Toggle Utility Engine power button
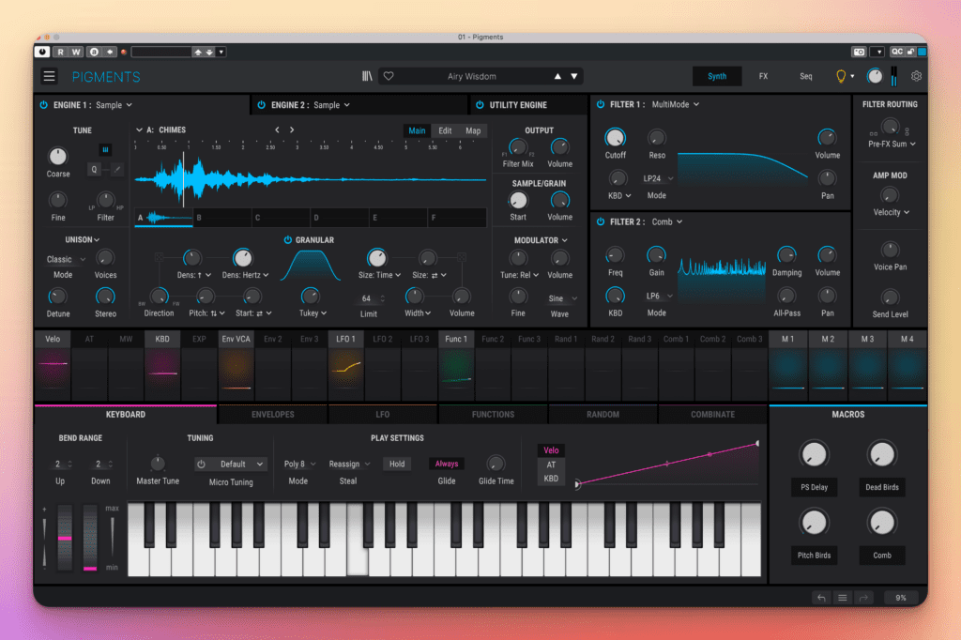The width and height of the screenshot is (961, 640). pos(480,105)
